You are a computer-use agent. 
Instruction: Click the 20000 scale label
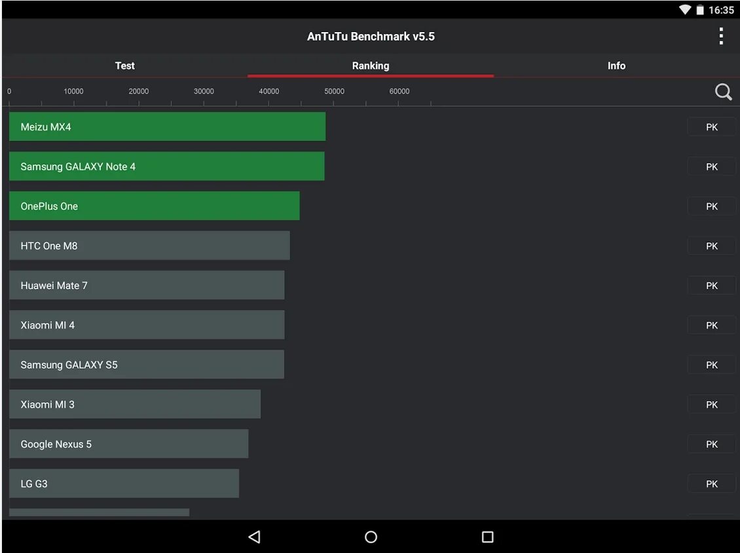pos(139,91)
